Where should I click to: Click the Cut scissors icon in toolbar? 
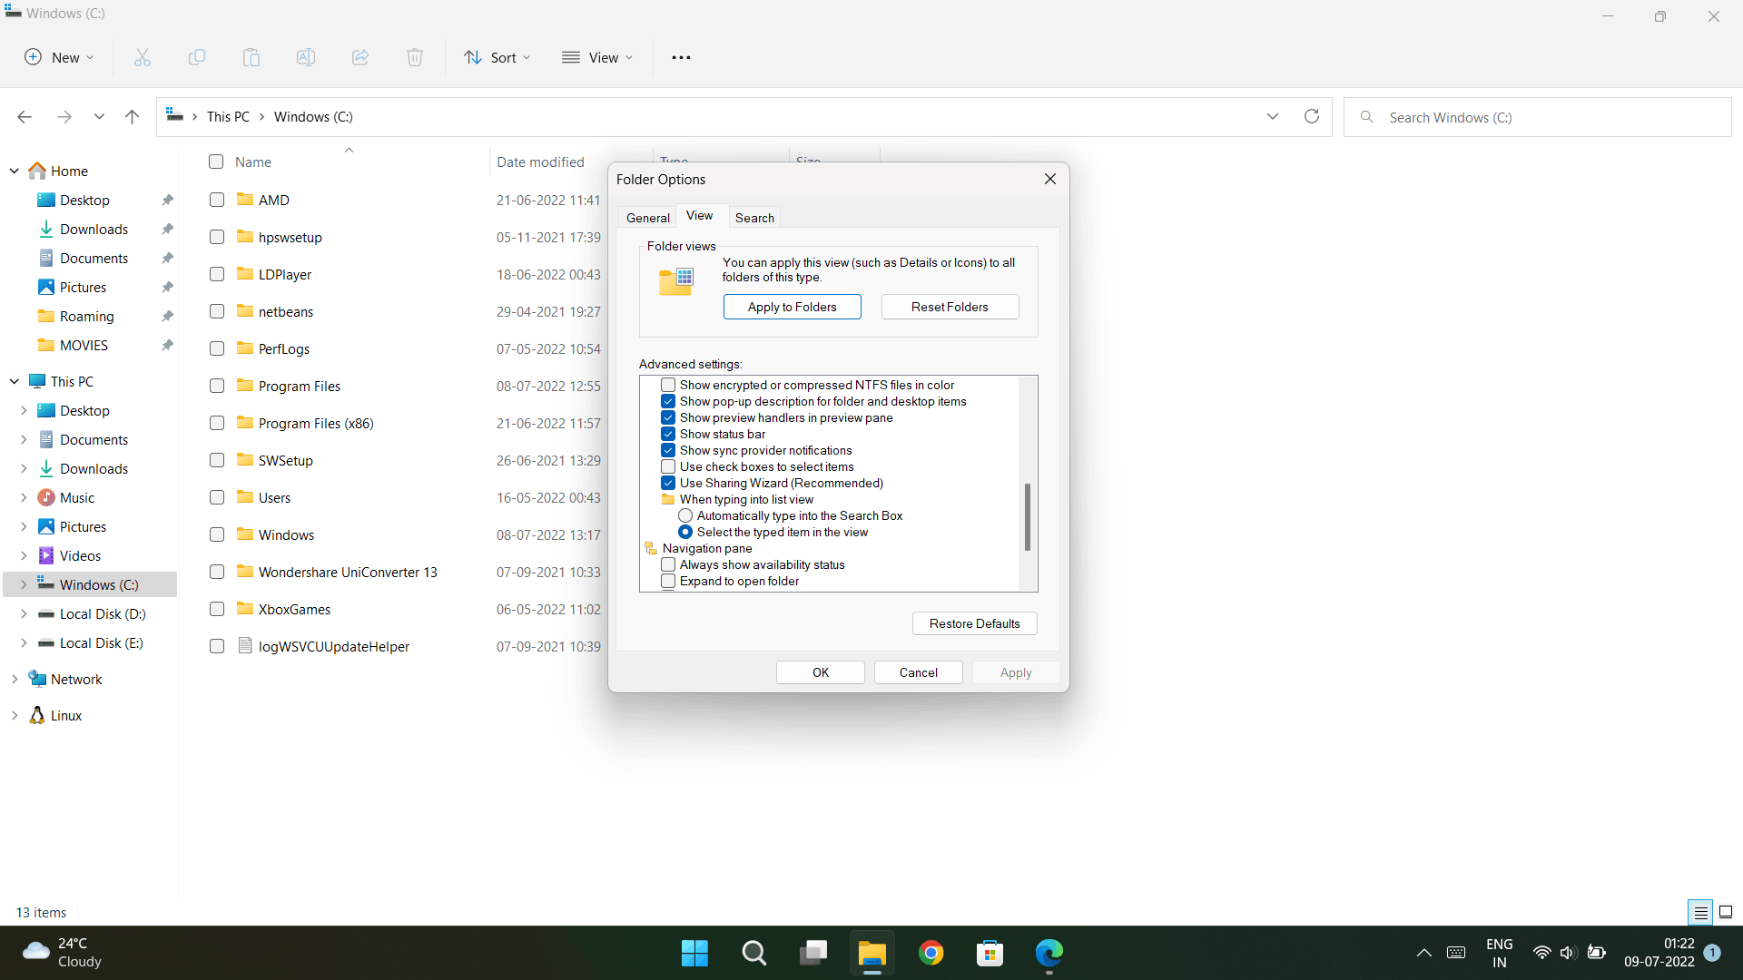143,57
